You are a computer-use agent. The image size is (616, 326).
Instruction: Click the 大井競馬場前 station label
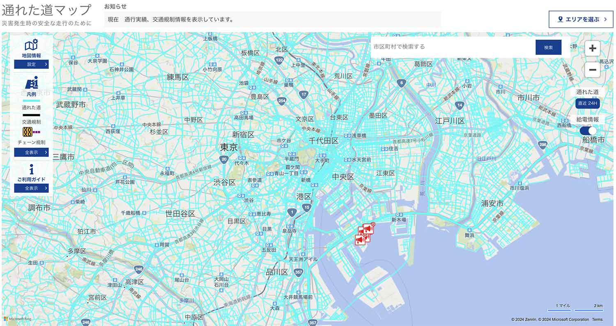point(298,297)
